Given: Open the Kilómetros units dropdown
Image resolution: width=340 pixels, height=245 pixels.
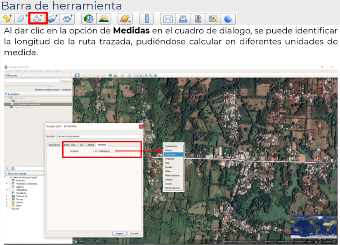Looking at the screenshot, I should coord(108,151).
